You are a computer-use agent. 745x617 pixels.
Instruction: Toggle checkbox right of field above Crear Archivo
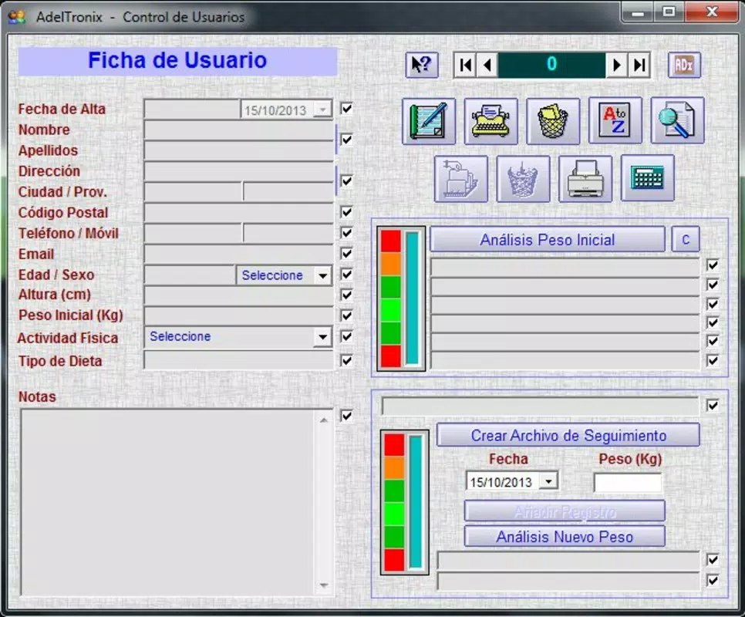click(x=713, y=405)
